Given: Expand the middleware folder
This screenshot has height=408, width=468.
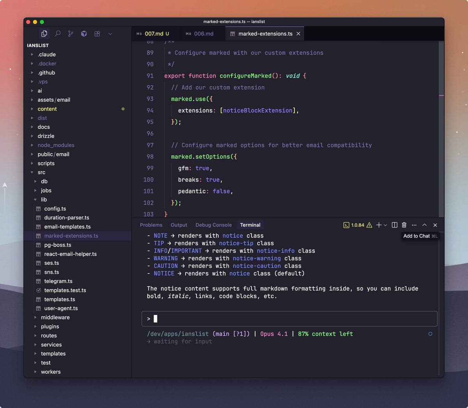Looking at the screenshot, I should click(77, 318).
